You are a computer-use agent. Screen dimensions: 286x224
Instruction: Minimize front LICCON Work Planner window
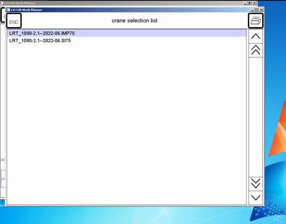pyautogui.click(x=252, y=10)
